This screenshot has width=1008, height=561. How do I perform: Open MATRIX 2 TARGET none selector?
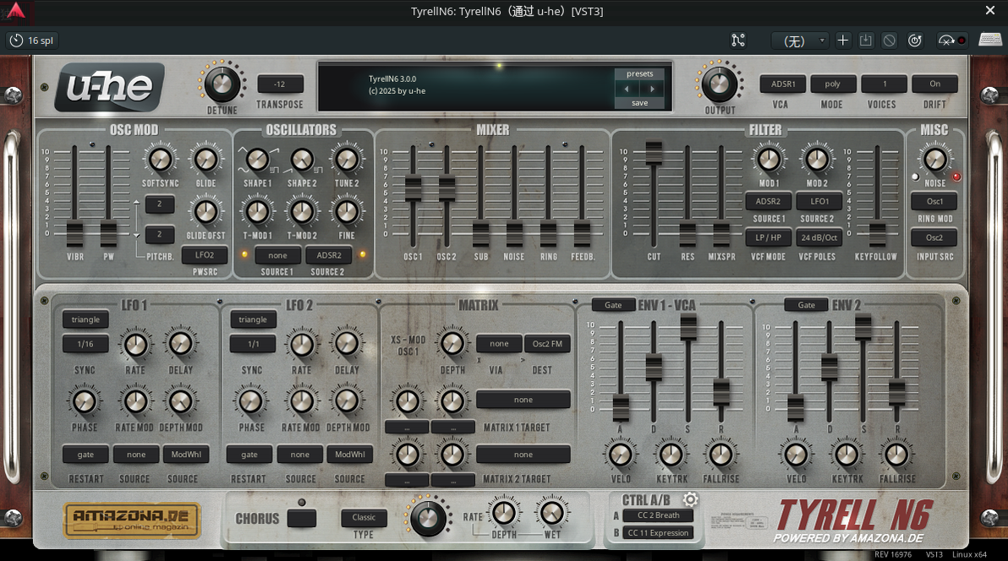[x=523, y=455]
